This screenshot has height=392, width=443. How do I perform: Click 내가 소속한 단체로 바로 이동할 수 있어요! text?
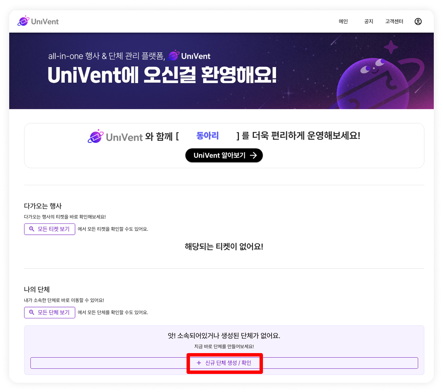tap(64, 300)
